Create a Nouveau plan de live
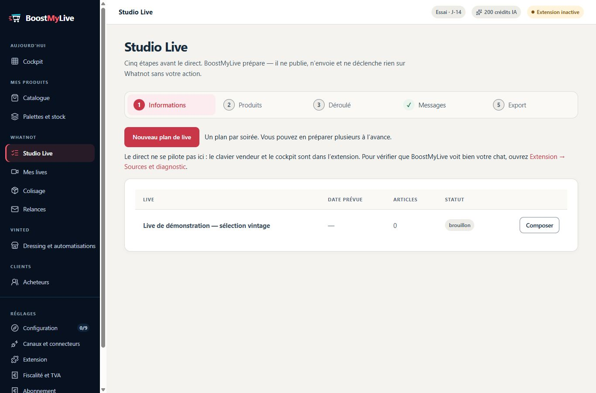 click(162, 137)
